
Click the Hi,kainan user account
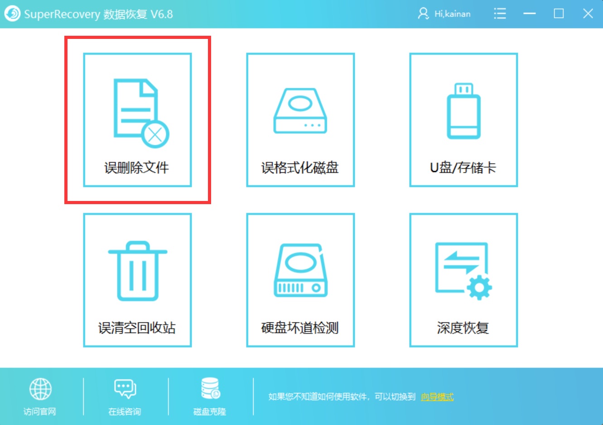pos(444,14)
